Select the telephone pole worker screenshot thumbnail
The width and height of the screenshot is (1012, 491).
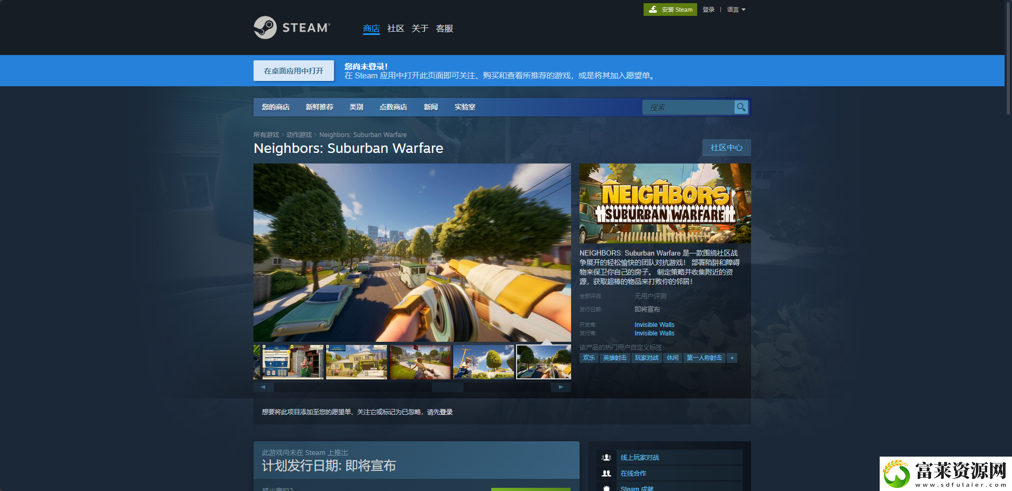(483, 362)
